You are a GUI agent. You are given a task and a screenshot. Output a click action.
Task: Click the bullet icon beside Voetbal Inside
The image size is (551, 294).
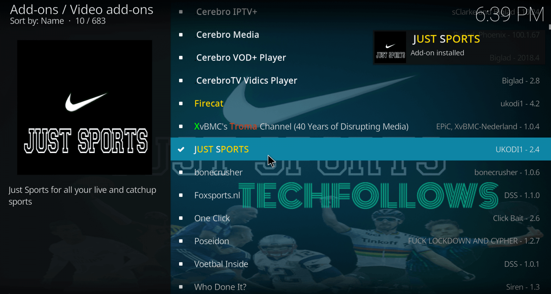[181, 264]
